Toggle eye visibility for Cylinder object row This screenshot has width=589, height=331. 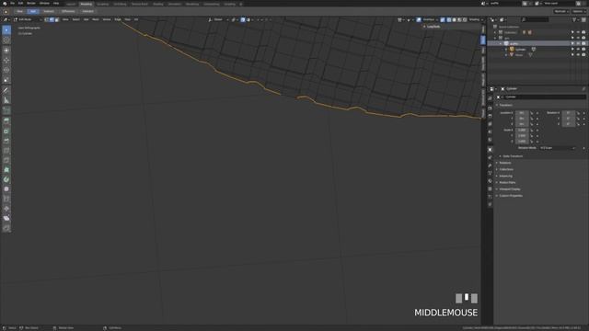pos(578,49)
